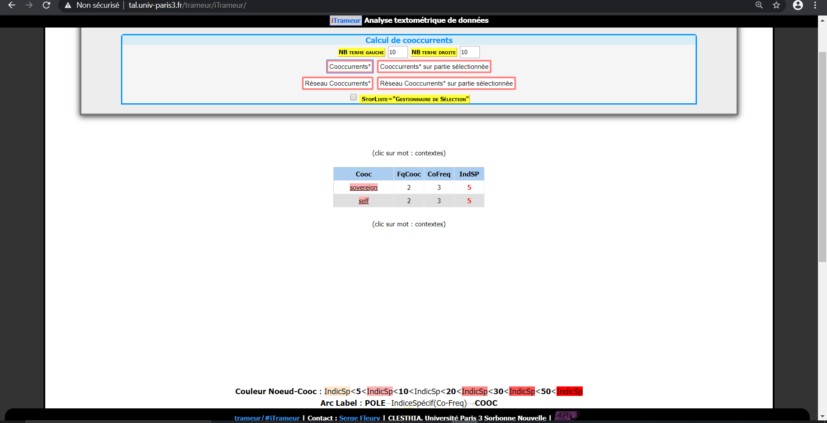Viewport: 827px width, 423px height.
Task: Click the IndicSp swatch between <5 and <10
Action: click(379, 392)
